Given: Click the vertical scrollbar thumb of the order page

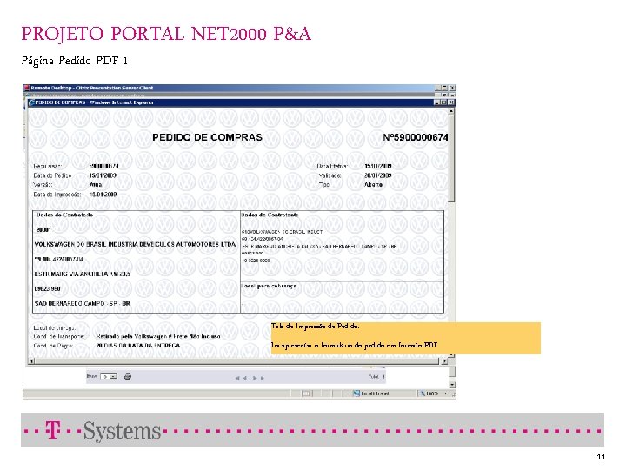Looking at the screenshot, I should [451, 159].
